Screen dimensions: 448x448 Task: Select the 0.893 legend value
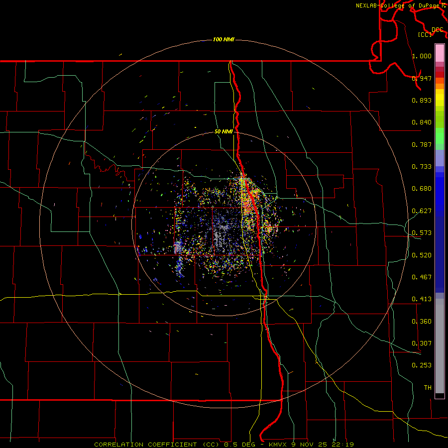tap(422, 100)
